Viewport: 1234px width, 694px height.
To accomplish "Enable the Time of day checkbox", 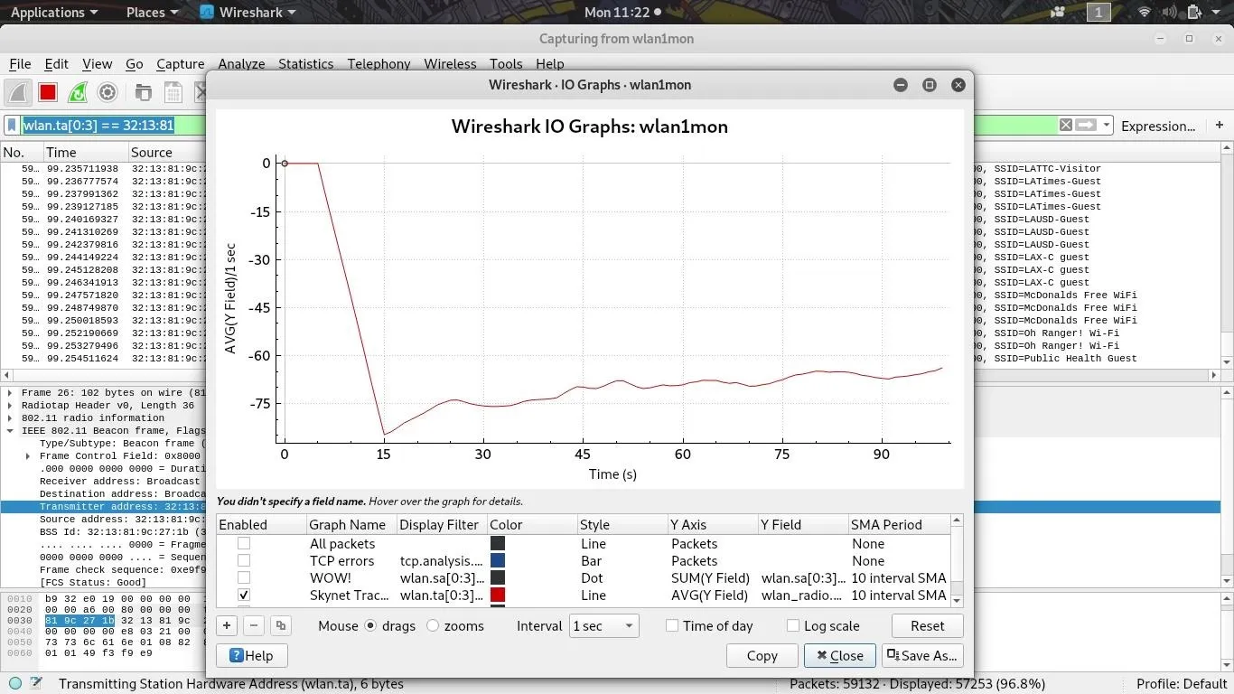I will pos(672,625).
